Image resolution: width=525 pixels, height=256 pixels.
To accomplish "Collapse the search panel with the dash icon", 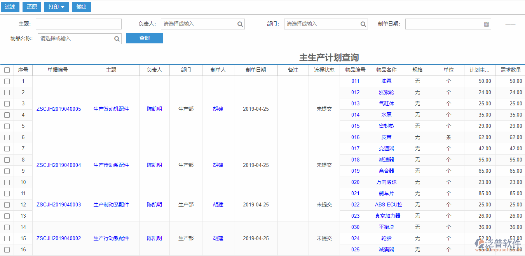I will (x=510, y=24).
